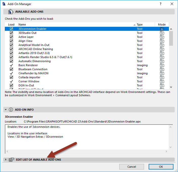Sort list by Mode column header
The width and height of the screenshot is (178, 172).
tap(162, 24)
